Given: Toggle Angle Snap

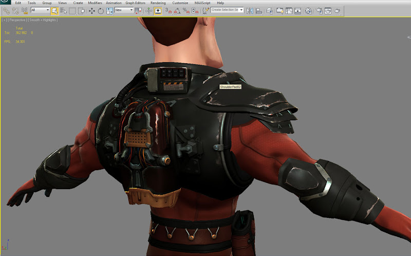Looking at the screenshot, I should (177, 11).
